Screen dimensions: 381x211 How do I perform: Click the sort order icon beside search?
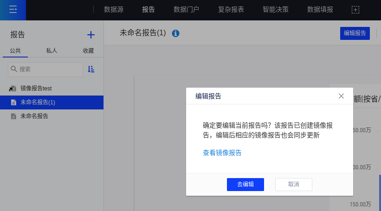[91, 69]
